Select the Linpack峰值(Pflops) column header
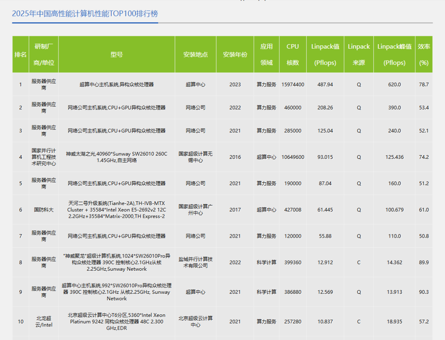This screenshot has height=340, width=445. click(394, 54)
